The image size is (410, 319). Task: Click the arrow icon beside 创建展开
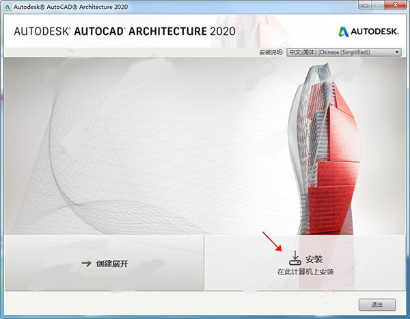pos(86,264)
